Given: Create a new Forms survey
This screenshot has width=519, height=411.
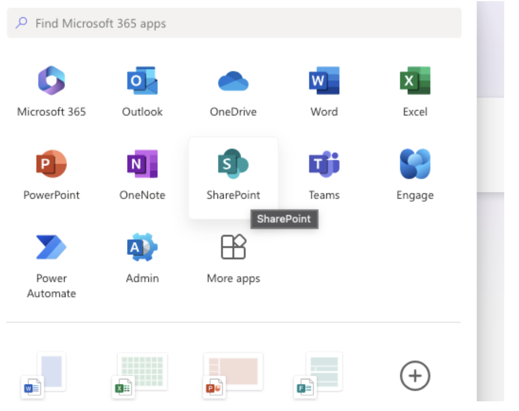Looking at the screenshot, I should tap(319, 375).
